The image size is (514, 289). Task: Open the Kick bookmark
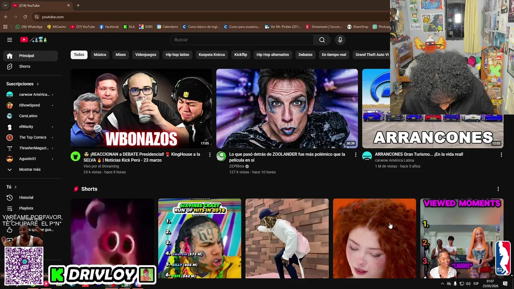[129, 27]
